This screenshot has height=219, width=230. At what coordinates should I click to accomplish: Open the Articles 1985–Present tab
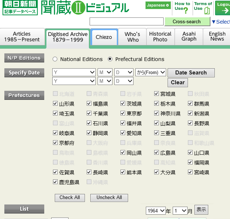22,37
